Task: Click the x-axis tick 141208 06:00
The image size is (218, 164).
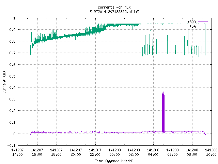Action: click(x=173, y=152)
